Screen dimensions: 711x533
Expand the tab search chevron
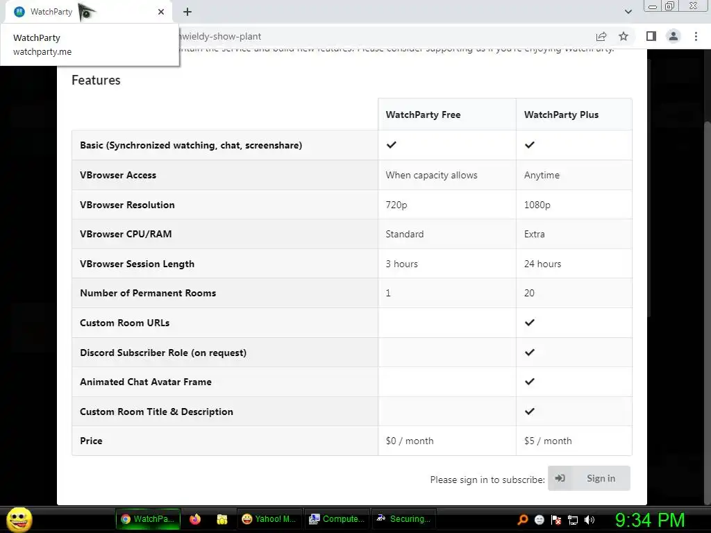pyautogui.click(x=628, y=12)
